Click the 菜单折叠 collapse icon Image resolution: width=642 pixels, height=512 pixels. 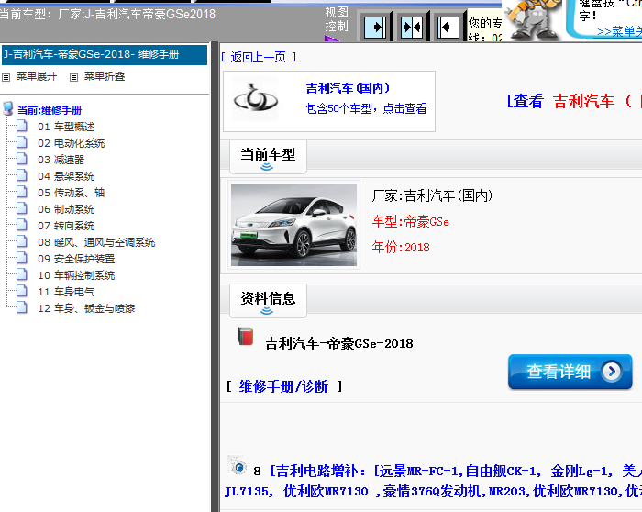[73, 77]
